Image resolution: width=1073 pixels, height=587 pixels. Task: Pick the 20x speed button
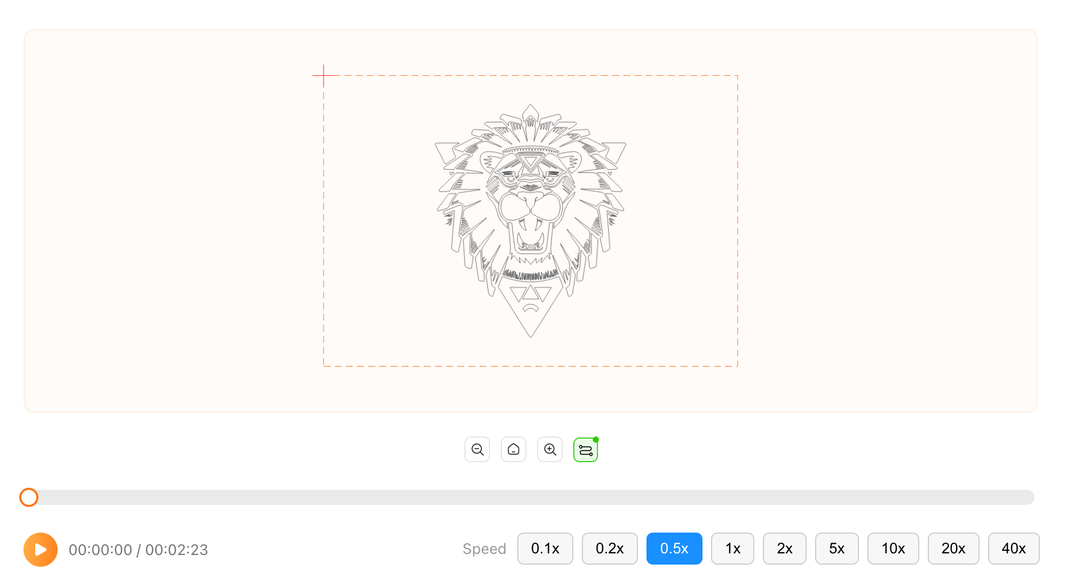(953, 549)
